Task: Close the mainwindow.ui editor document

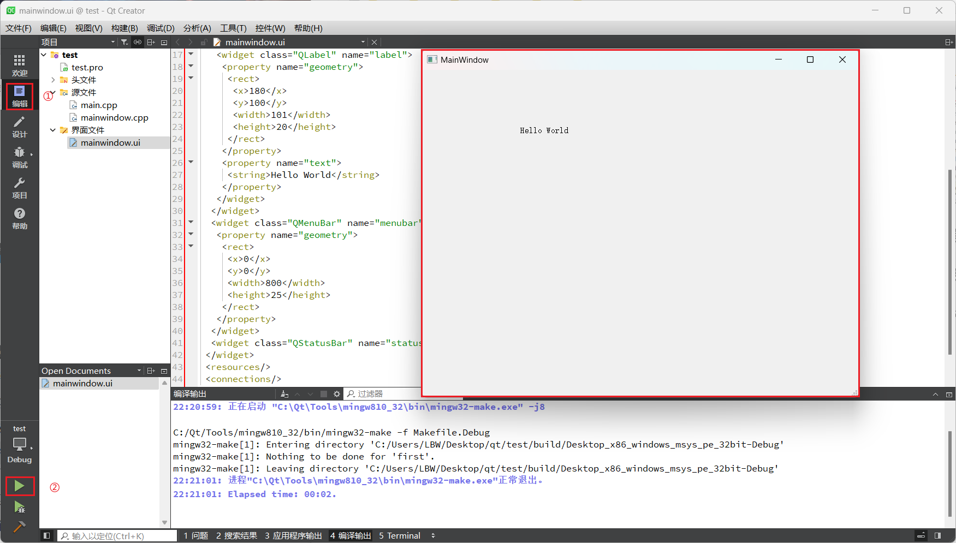Action: click(374, 42)
